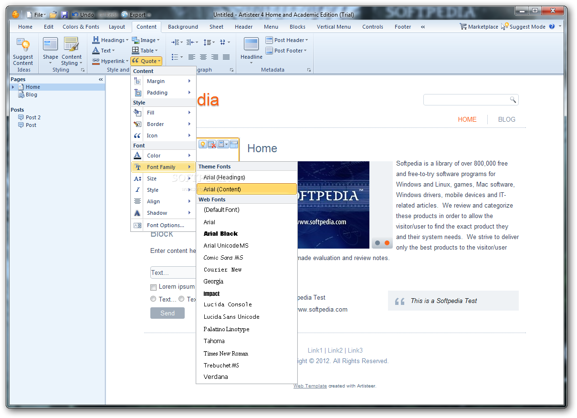The width and height of the screenshot is (577, 418).
Task: Open the Table dropdown
Action: tap(145, 51)
